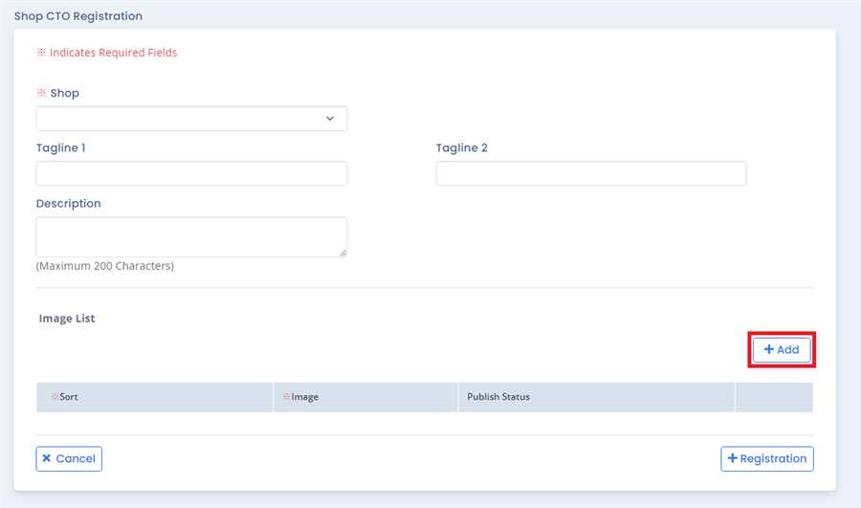Screen dimensions: 861x508
Task: Select the Publish Status column header
Action: click(x=498, y=397)
